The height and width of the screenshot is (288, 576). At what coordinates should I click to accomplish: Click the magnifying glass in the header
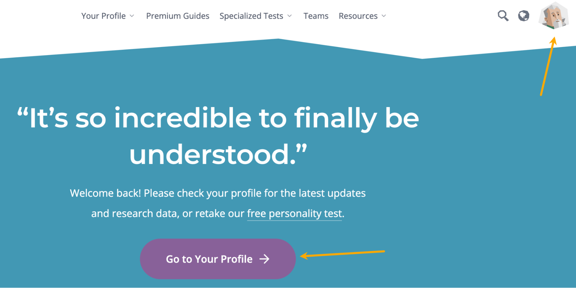tap(503, 16)
